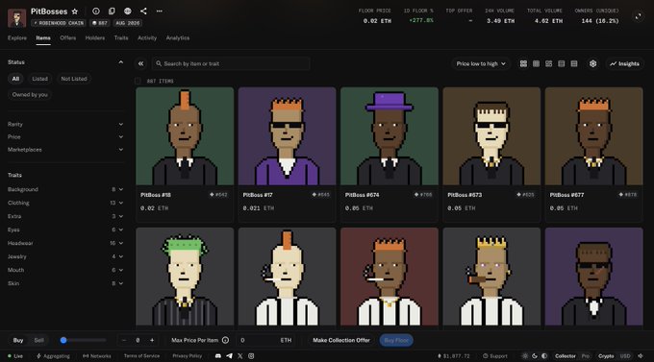Collapse the filter sidebar with double-chevron
Viewport: 654px width, 362px height.
[x=141, y=63]
